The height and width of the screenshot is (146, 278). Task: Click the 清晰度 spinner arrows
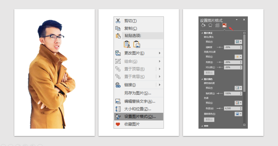tap(241, 47)
